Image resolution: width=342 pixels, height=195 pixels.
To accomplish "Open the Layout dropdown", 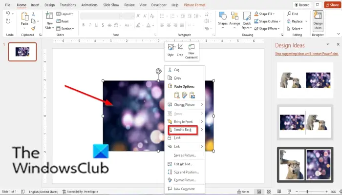I will coord(64,14).
